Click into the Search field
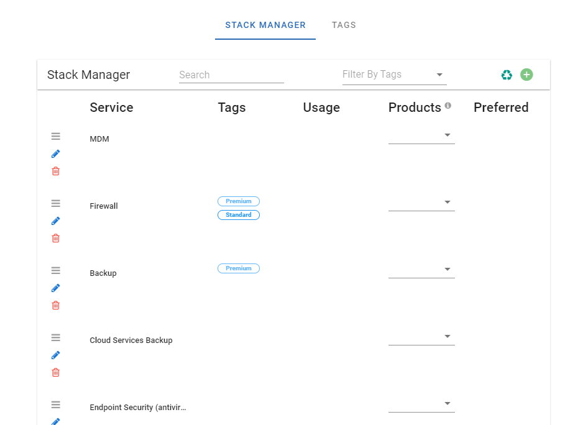 pyautogui.click(x=231, y=75)
